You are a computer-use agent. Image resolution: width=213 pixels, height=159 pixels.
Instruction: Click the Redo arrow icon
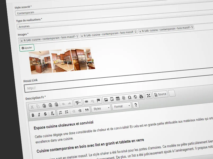[x=69, y=103]
